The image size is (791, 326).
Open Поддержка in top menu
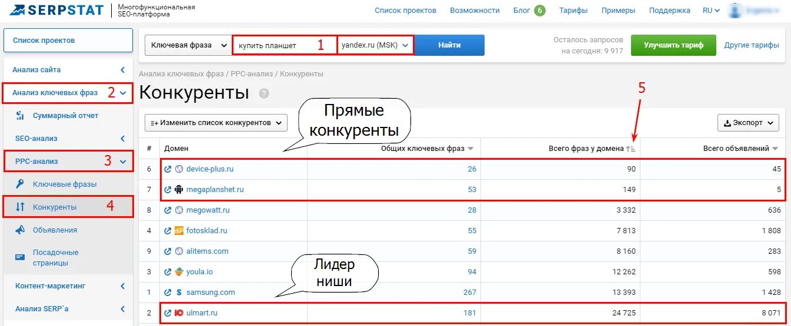[670, 11]
